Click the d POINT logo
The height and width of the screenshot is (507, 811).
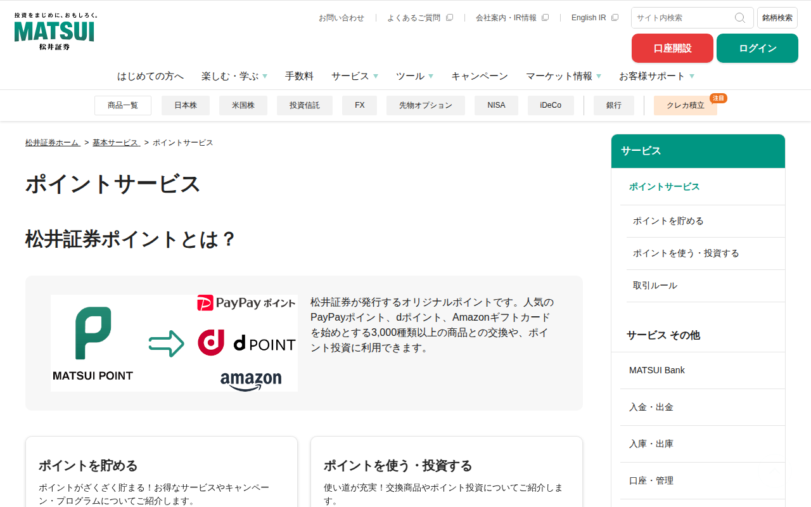pyautogui.click(x=246, y=343)
